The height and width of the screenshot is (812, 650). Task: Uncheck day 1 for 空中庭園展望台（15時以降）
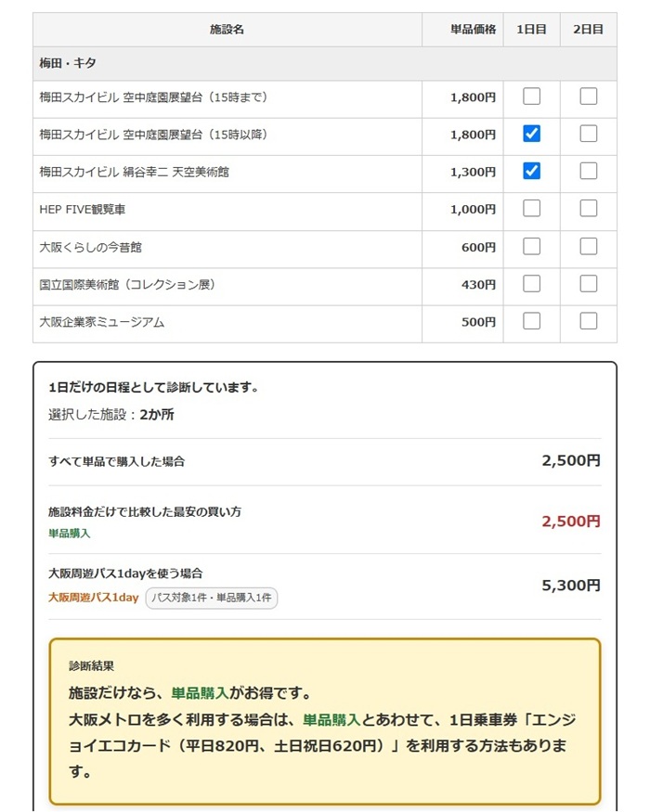[531, 134]
